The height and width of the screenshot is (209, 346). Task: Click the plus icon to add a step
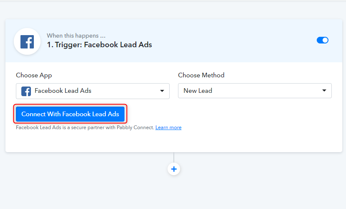click(174, 169)
